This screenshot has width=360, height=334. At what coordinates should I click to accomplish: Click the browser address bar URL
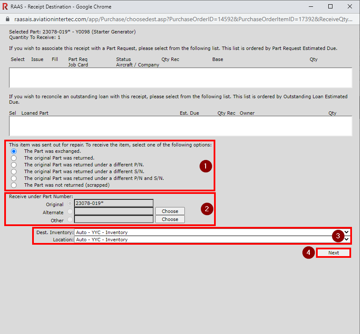127,19
